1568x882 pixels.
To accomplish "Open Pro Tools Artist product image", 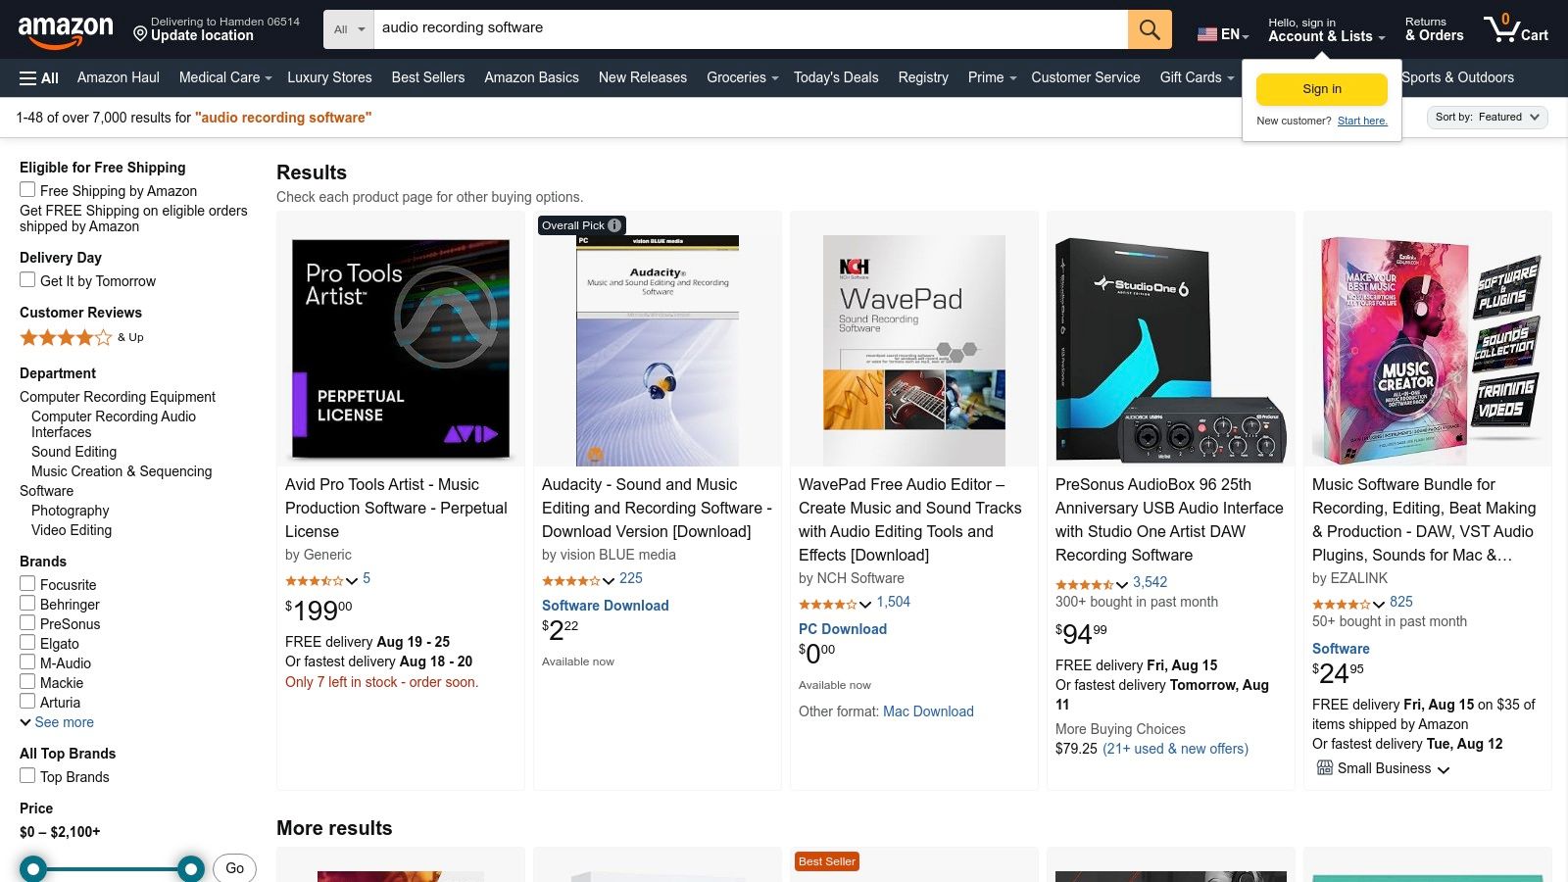I will pyautogui.click(x=401, y=351).
